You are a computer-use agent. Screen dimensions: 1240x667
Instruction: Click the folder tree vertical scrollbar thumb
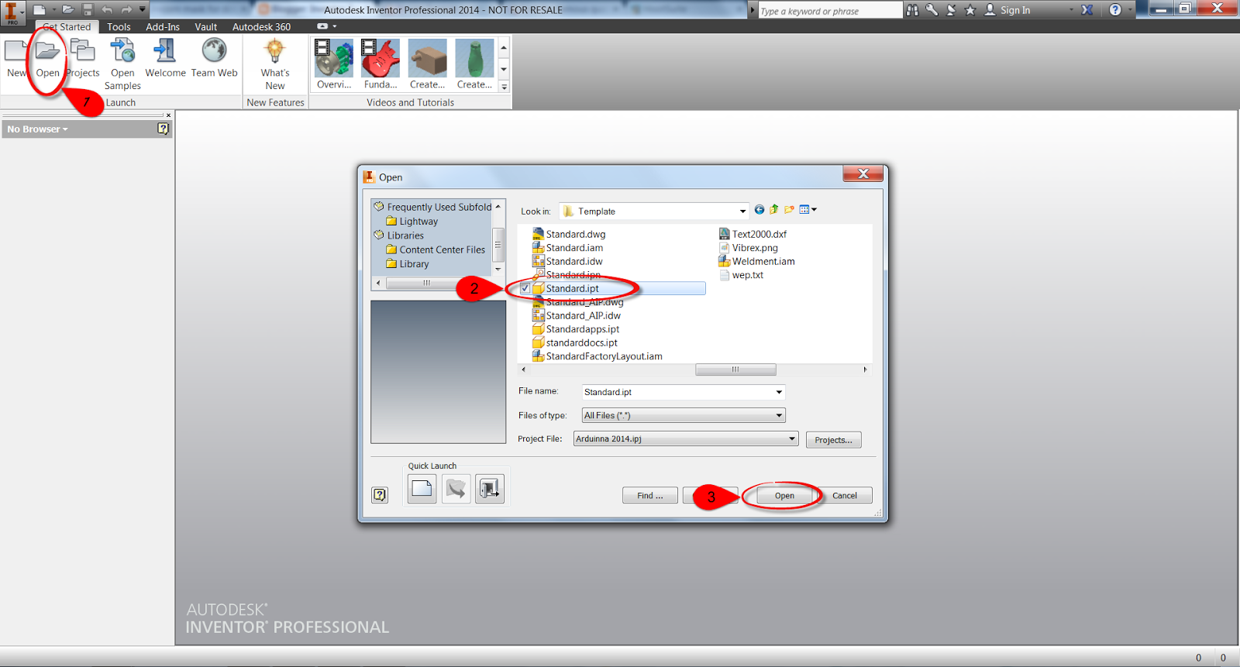click(498, 244)
